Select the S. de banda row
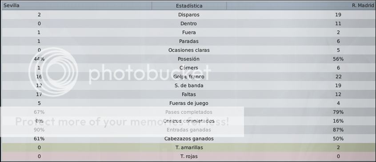 [188, 85]
